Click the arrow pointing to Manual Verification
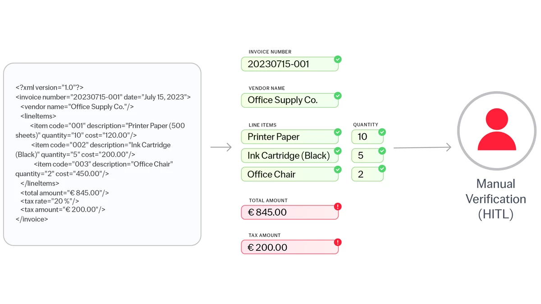The height and width of the screenshot is (304, 541). (422, 147)
